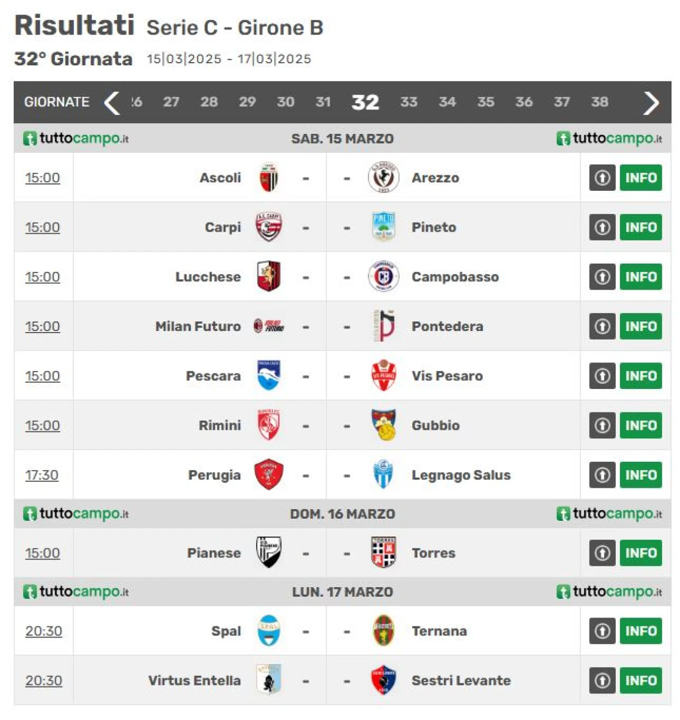Open INFO for Ascoli vs Arezzo

pos(641,177)
